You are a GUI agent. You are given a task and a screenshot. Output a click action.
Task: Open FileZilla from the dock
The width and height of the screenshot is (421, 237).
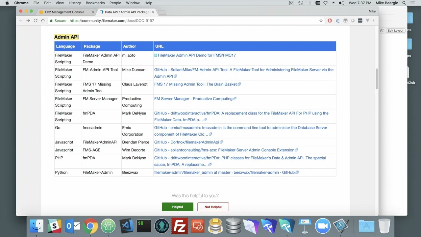pos(180,226)
